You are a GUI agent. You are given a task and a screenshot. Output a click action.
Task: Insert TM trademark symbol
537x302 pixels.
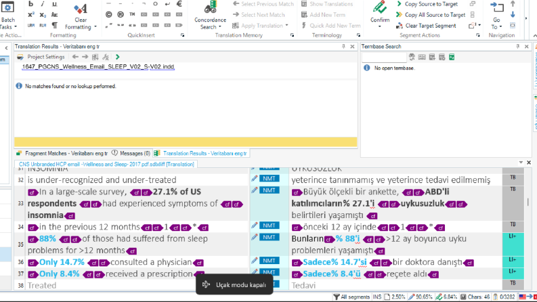coord(132,14)
